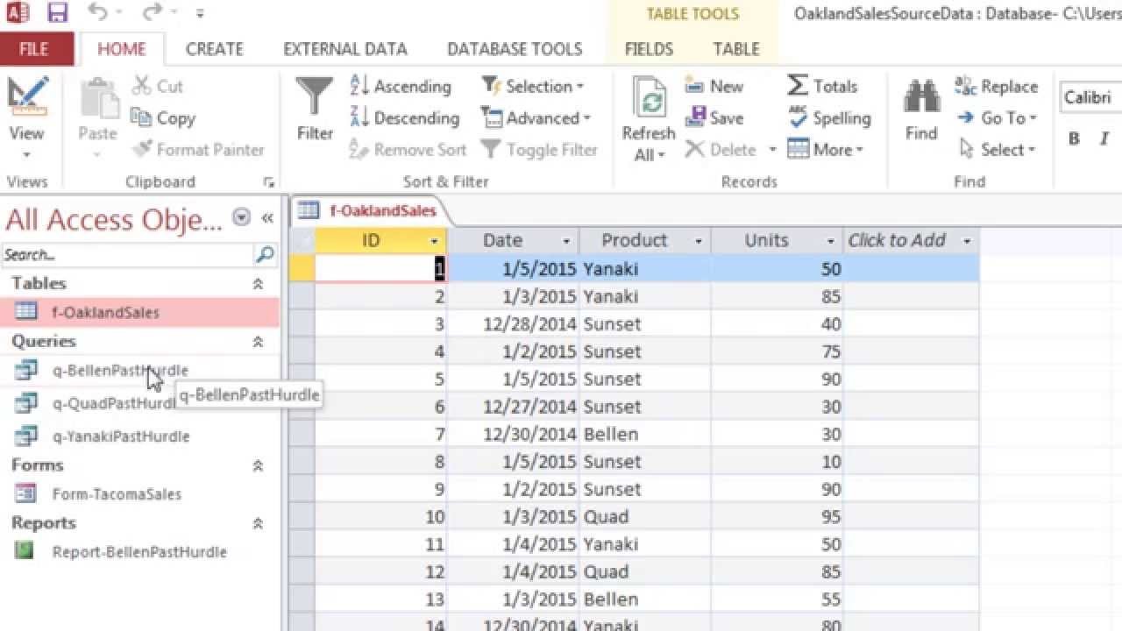This screenshot has width=1122, height=631.
Task: Open the TABLE tab under Table Tools
Action: point(736,49)
